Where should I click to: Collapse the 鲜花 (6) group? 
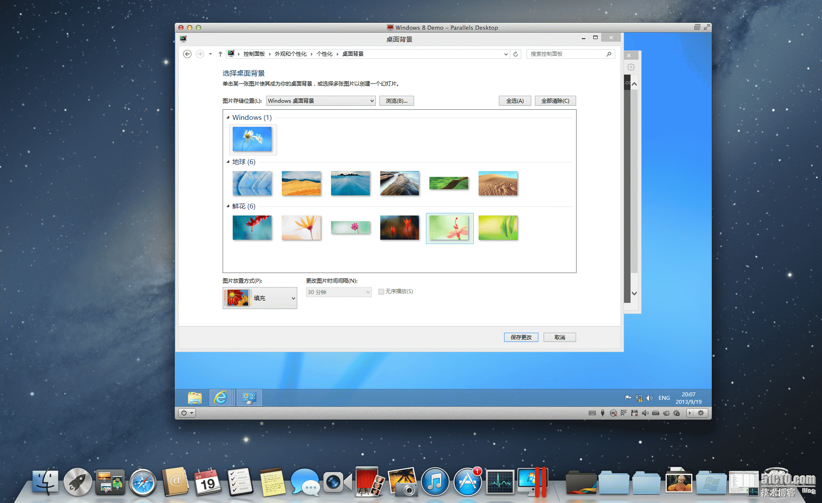pyautogui.click(x=228, y=206)
